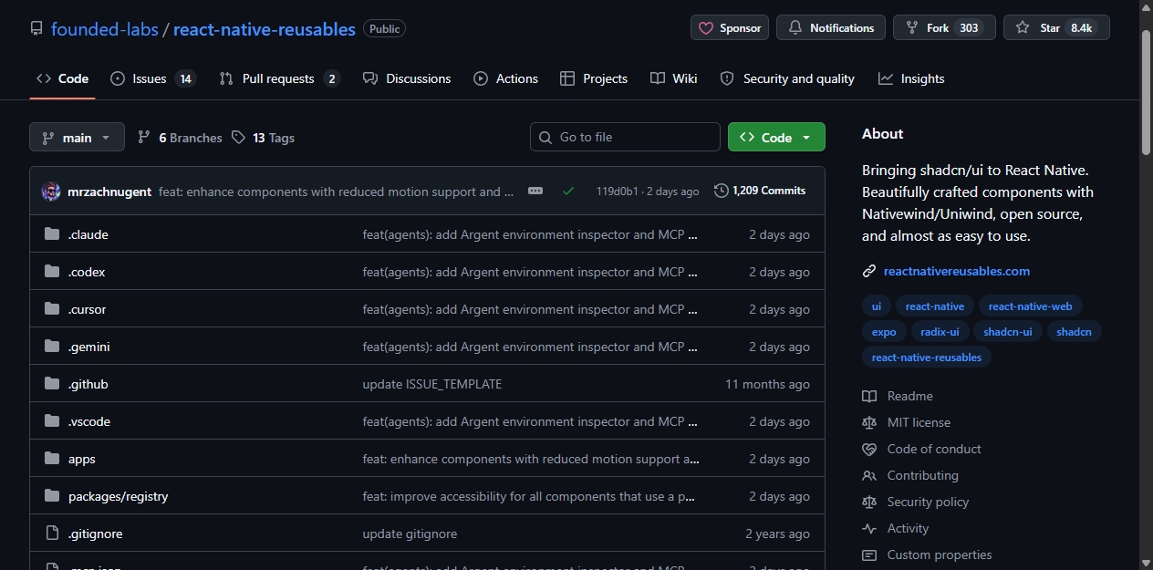This screenshot has width=1153, height=570.
Task: Select the 'react-native-web' topic tag
Action: (x=1031, y=306)
